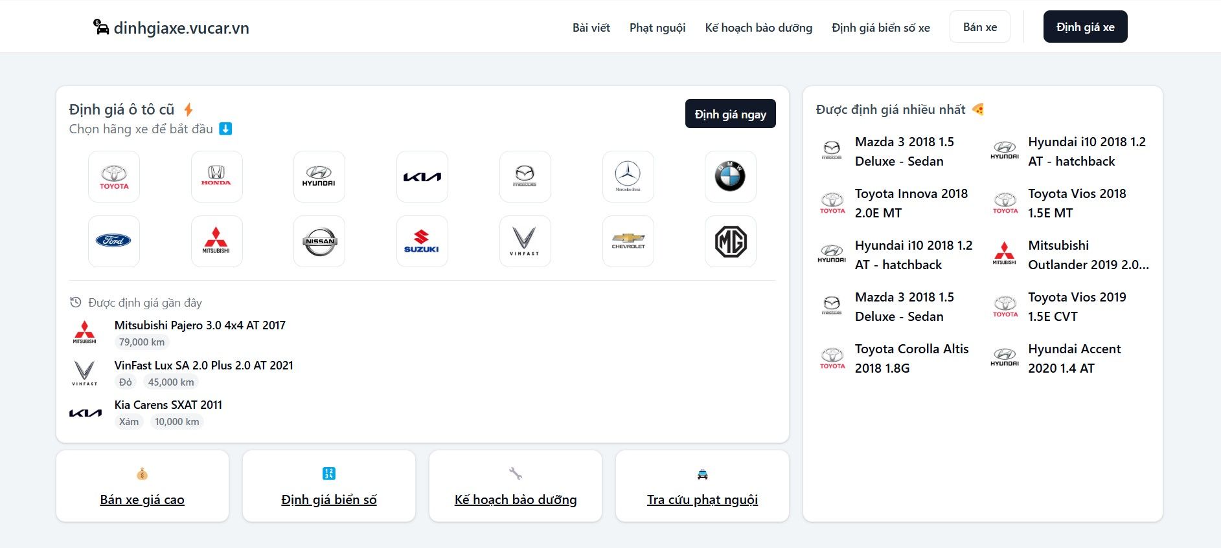Select the Ford brand icon

click(114, 241)
